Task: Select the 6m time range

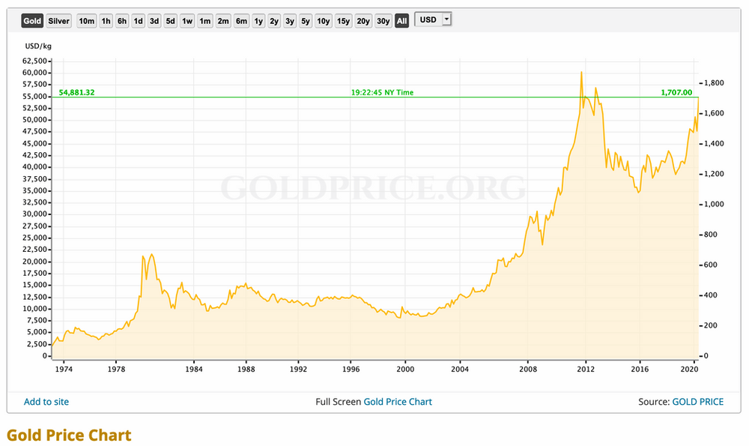Action: (x=241, y=20)
